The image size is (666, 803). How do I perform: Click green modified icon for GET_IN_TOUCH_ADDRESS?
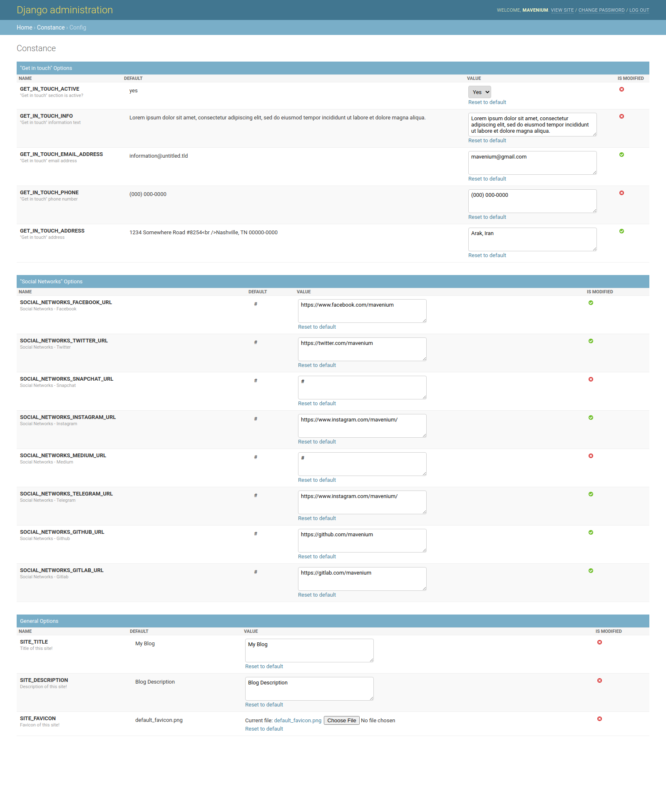[x=621, y=231]
